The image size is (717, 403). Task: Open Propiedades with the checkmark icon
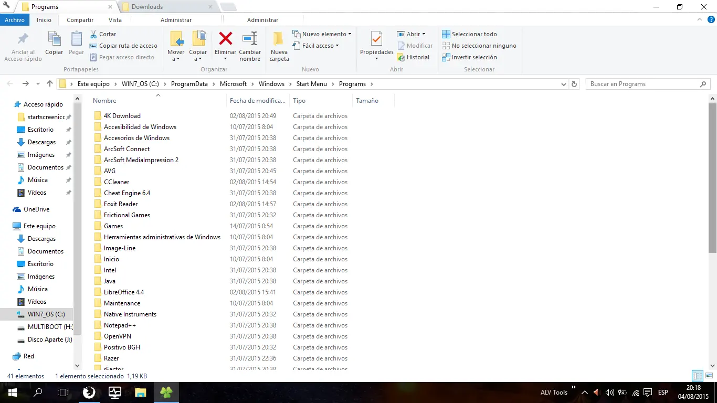[377, 46]
